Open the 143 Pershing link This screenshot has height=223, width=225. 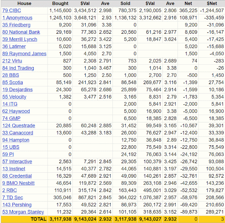(x=17, y=205)
